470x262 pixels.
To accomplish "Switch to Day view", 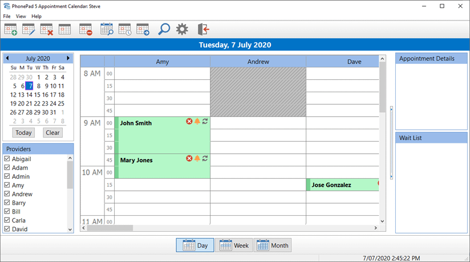I will (x=195, y=245).
